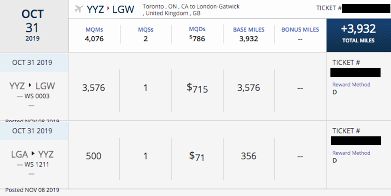Click the +3,932 TOTAL MILES badge

(358, 34)
